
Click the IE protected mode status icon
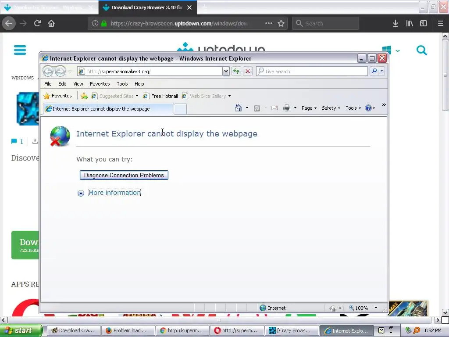pyautogui.click(x=332, y=308)
